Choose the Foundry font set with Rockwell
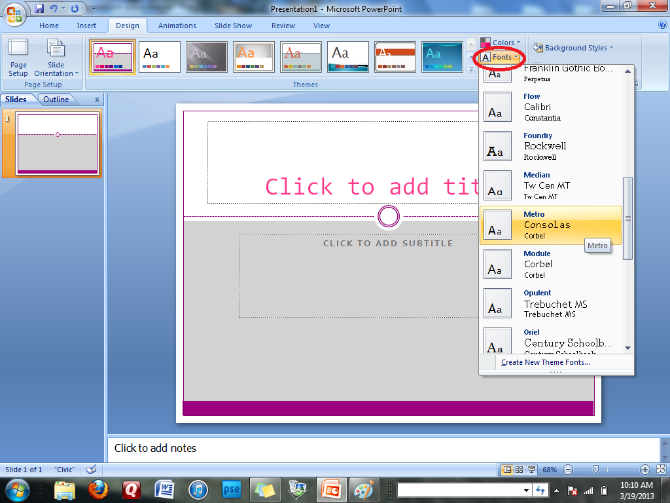Viewport: 670px width, 503px height. tap(551, 146)
